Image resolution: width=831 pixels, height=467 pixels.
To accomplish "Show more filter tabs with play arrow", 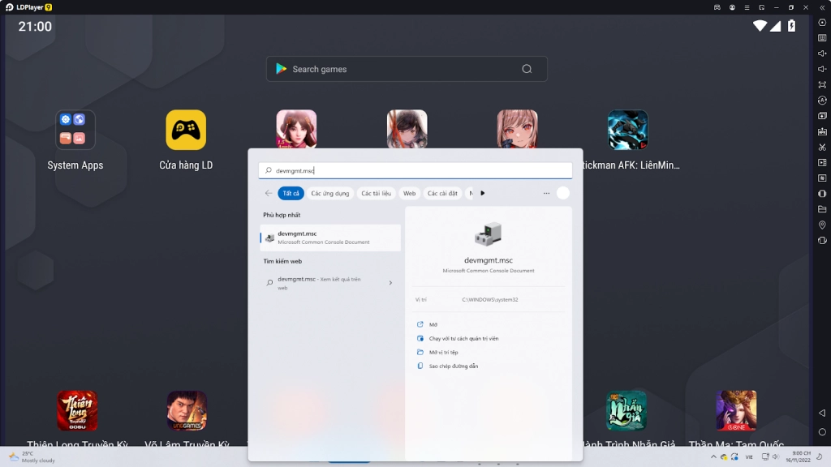I will pyautogui.click(x=482, y=193).
